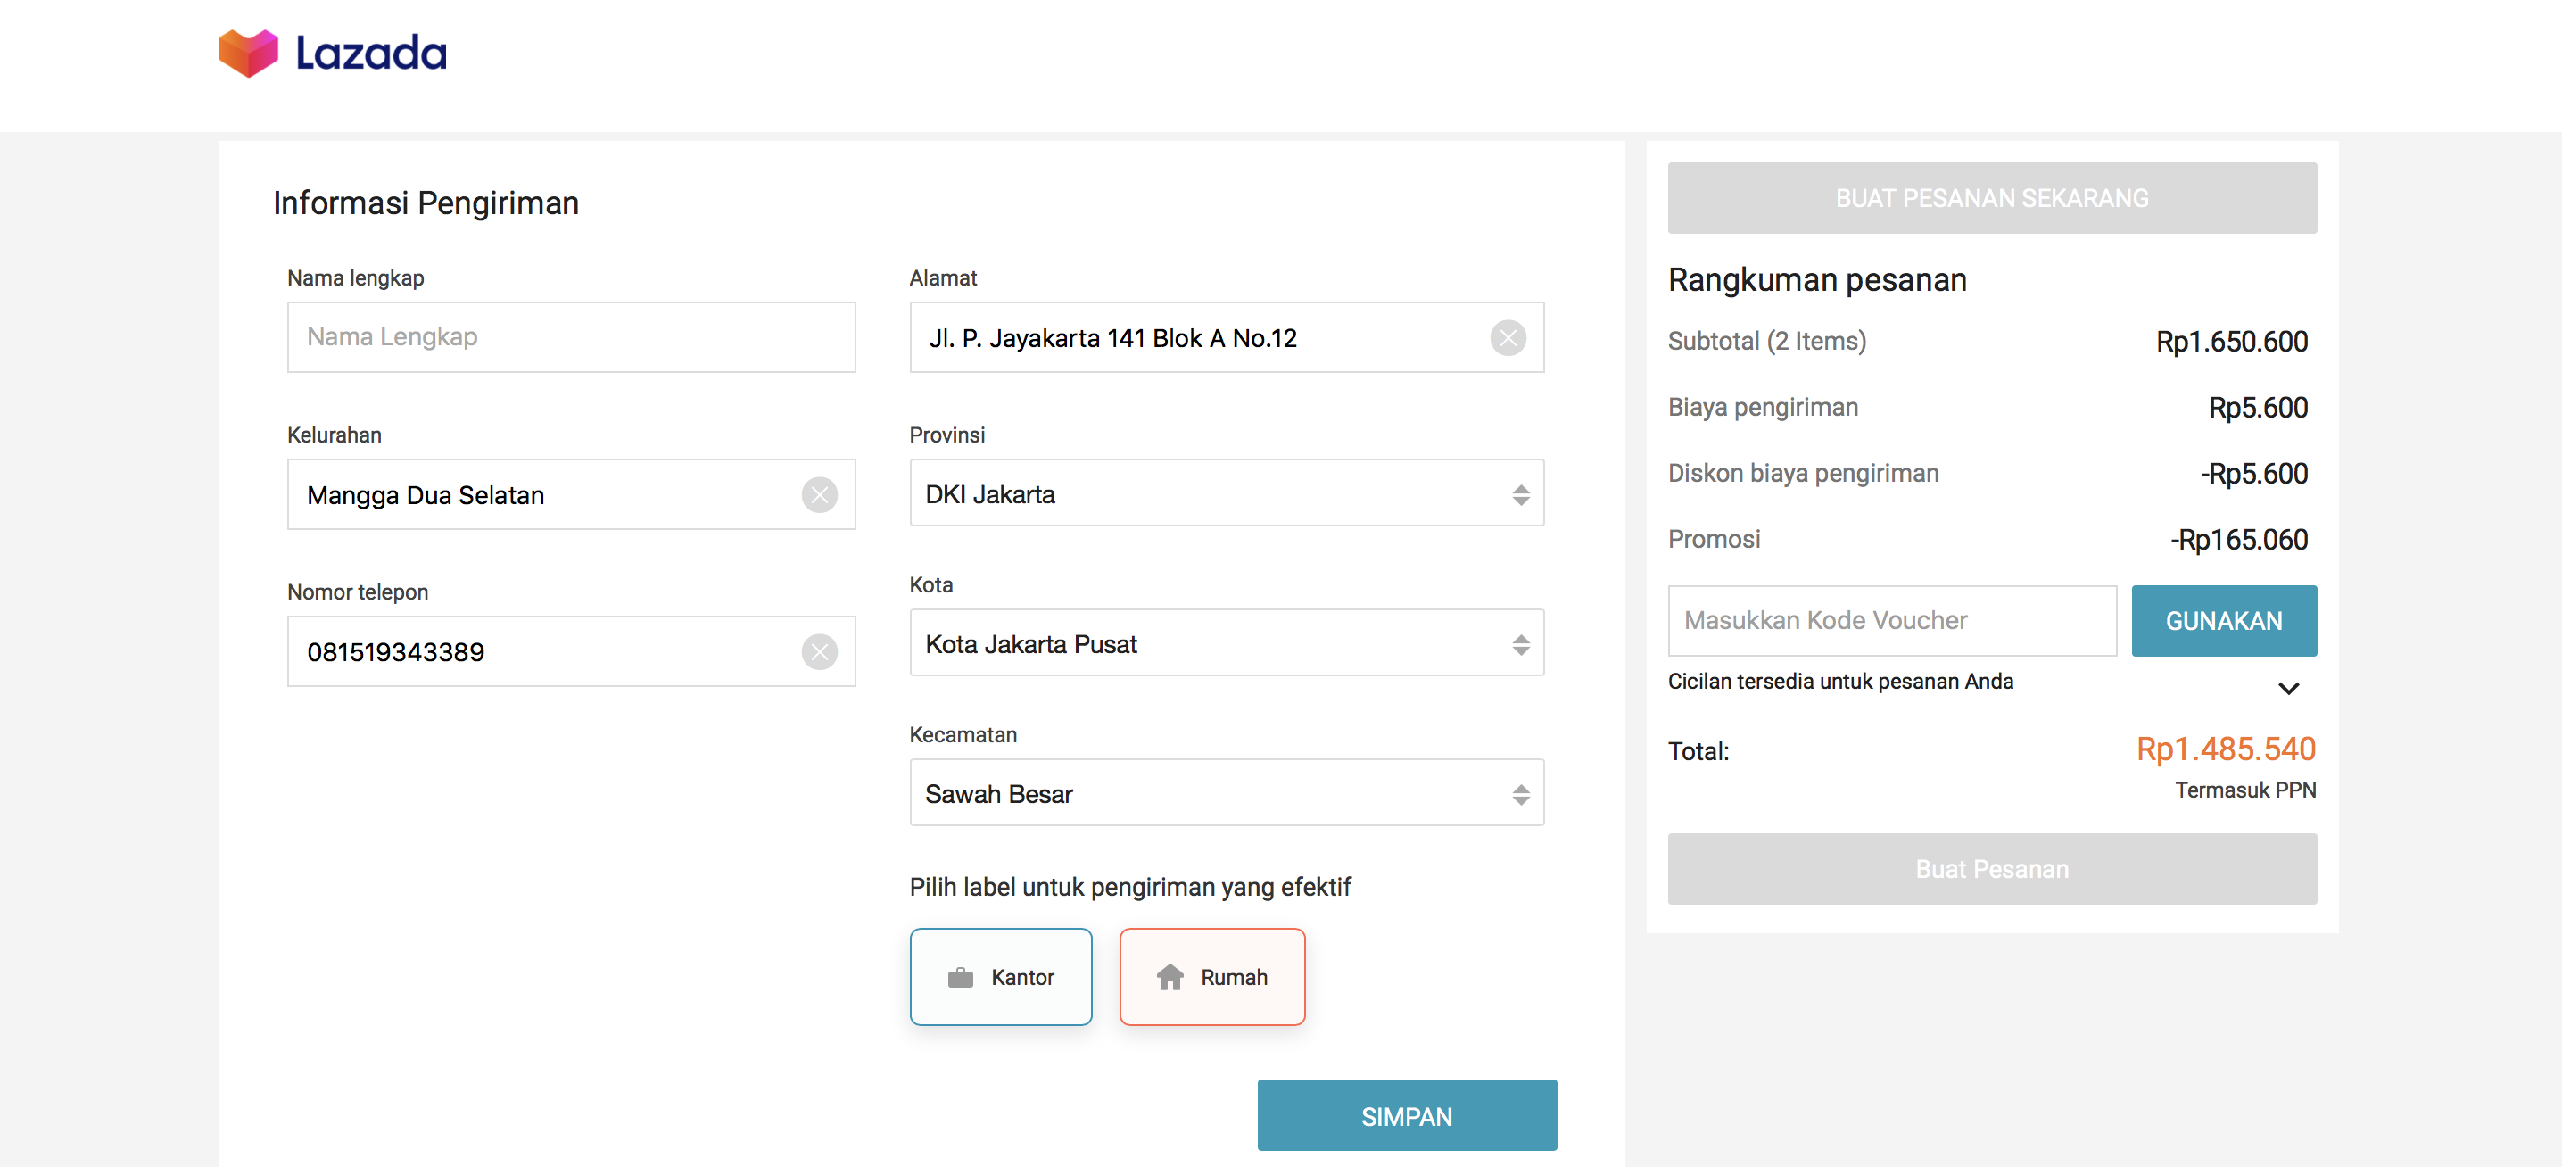Open the Kota dropdown
The height and width of the screenshot is (1167, 2562).
click(x=1226, y=643)
